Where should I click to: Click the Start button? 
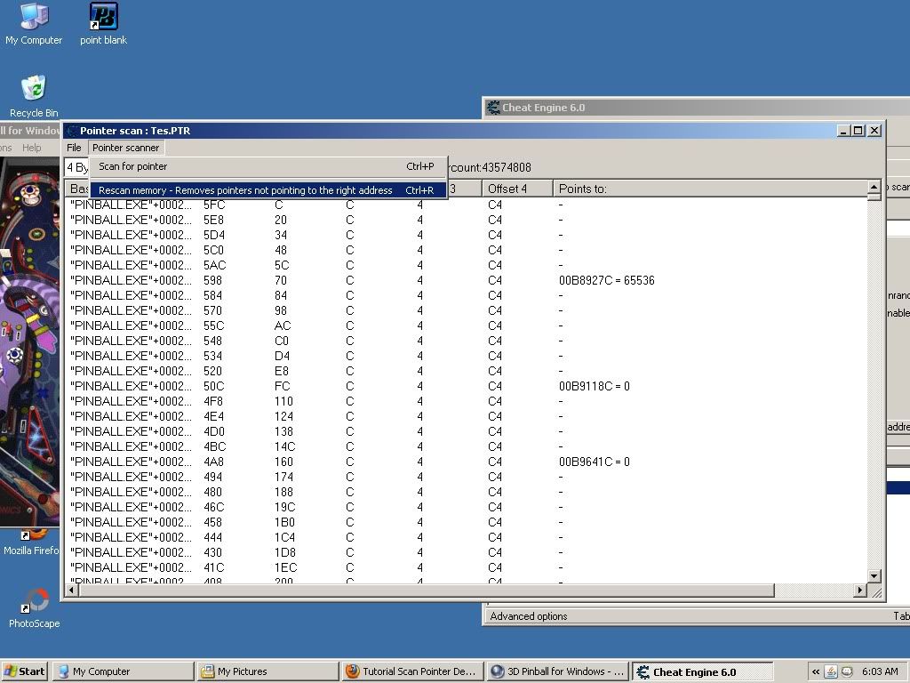pos(24,671)
